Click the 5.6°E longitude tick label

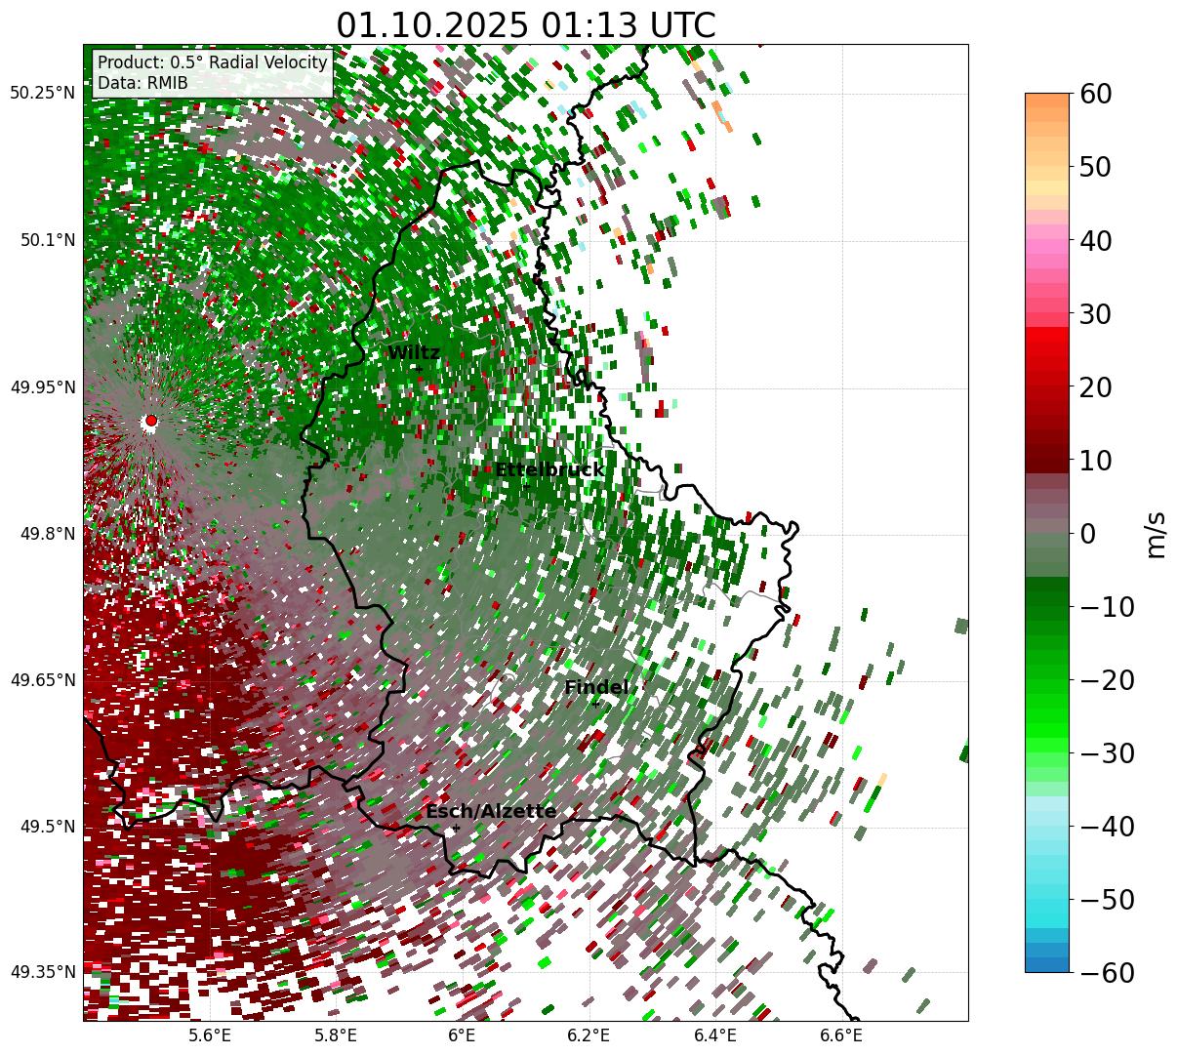coord(210,1035)
